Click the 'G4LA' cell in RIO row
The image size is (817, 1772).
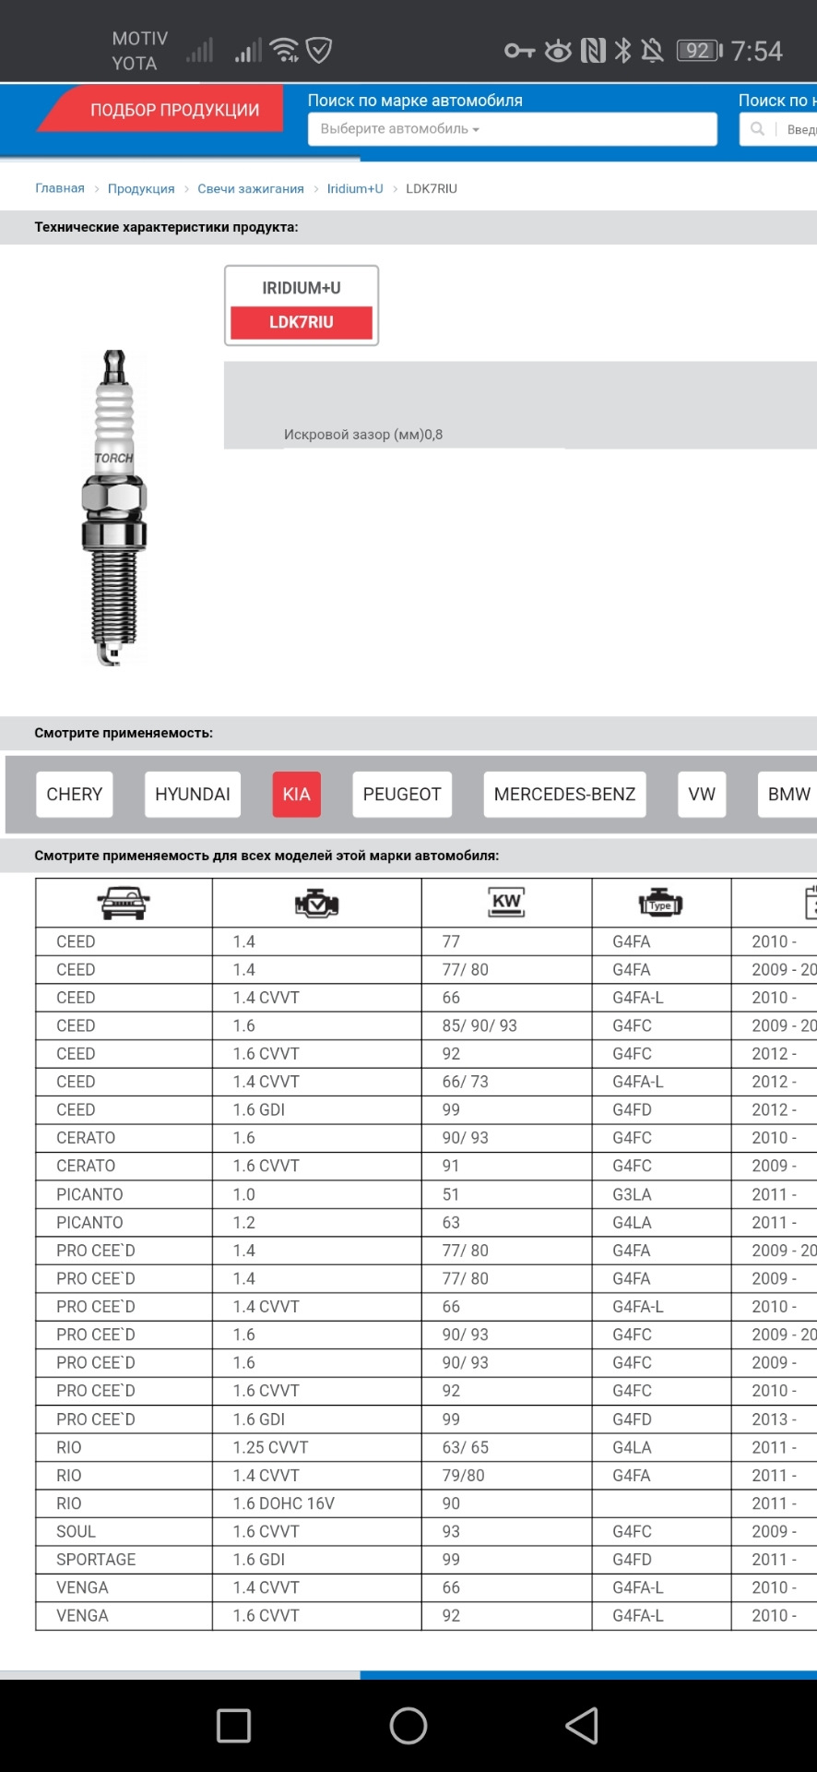661,1447
